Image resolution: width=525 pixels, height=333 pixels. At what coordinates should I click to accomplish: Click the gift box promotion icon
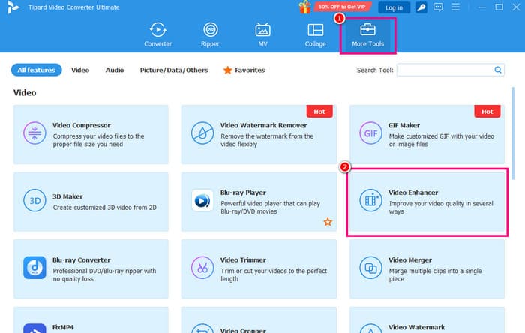(304, 7)
